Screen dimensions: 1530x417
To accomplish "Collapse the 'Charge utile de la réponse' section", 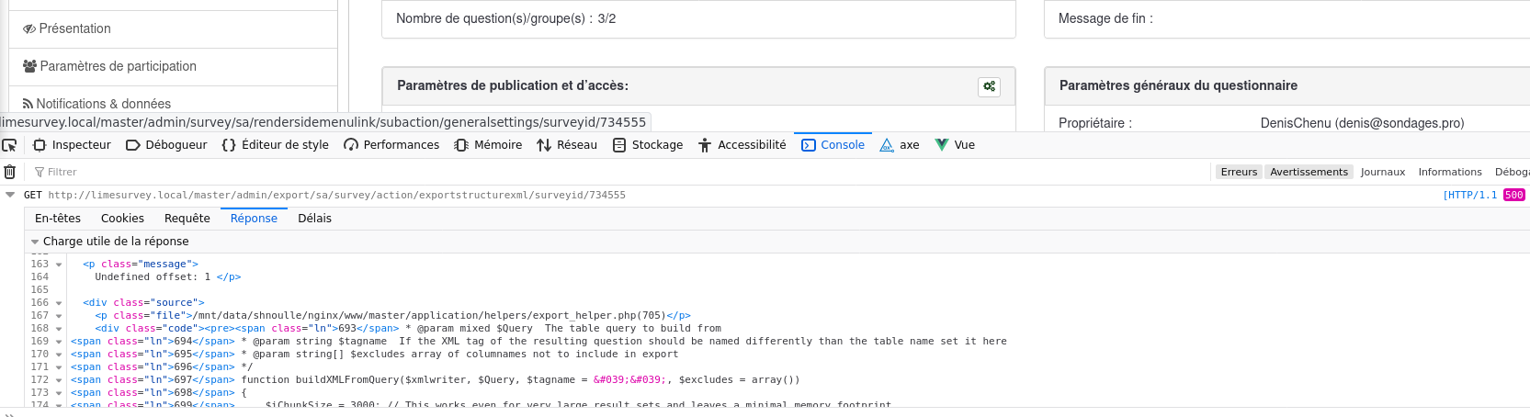I will click(35, 242).
